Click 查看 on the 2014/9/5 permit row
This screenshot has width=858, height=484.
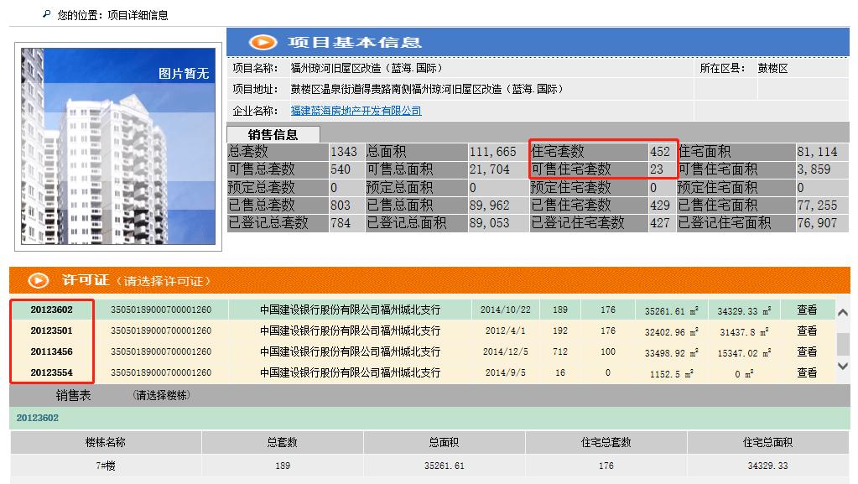click(x=806, y=372)
